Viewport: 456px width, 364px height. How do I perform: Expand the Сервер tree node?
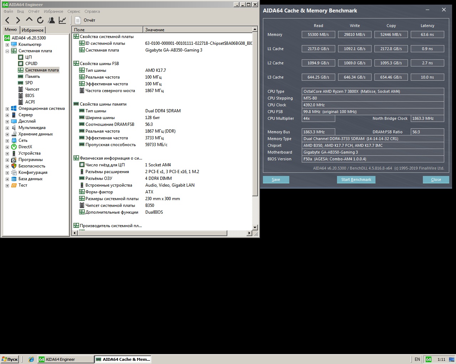point(7,115)
